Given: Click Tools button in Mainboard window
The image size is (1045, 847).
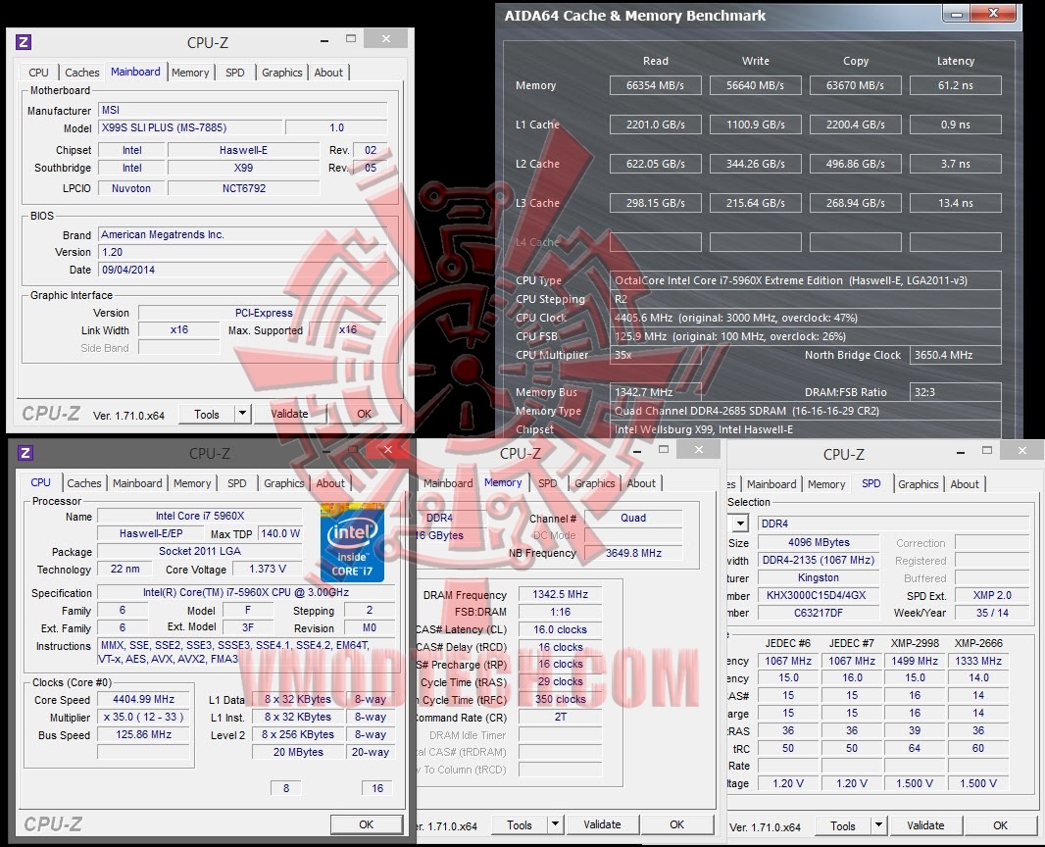Looking at the screenshot, I should coord(207,414).
